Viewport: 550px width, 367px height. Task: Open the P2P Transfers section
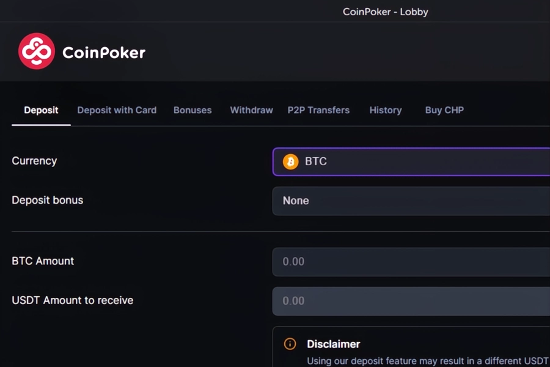pos(318,110)
